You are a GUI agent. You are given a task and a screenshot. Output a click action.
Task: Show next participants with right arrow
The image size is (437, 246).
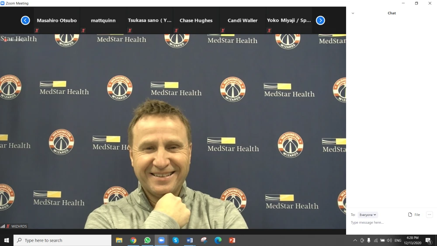[320, 21]
